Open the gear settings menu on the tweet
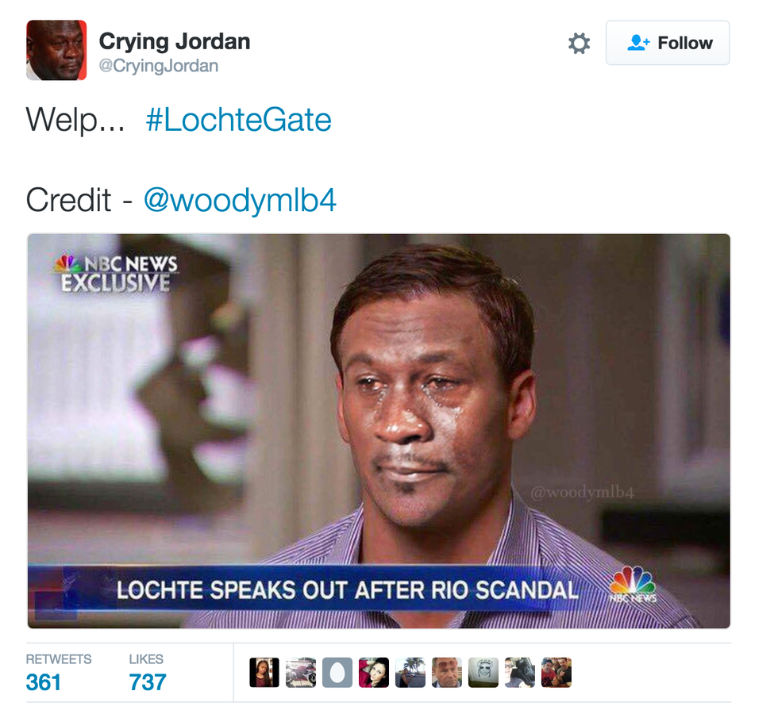The height and width of the screenshot is (714, 778). click(579, 43)
